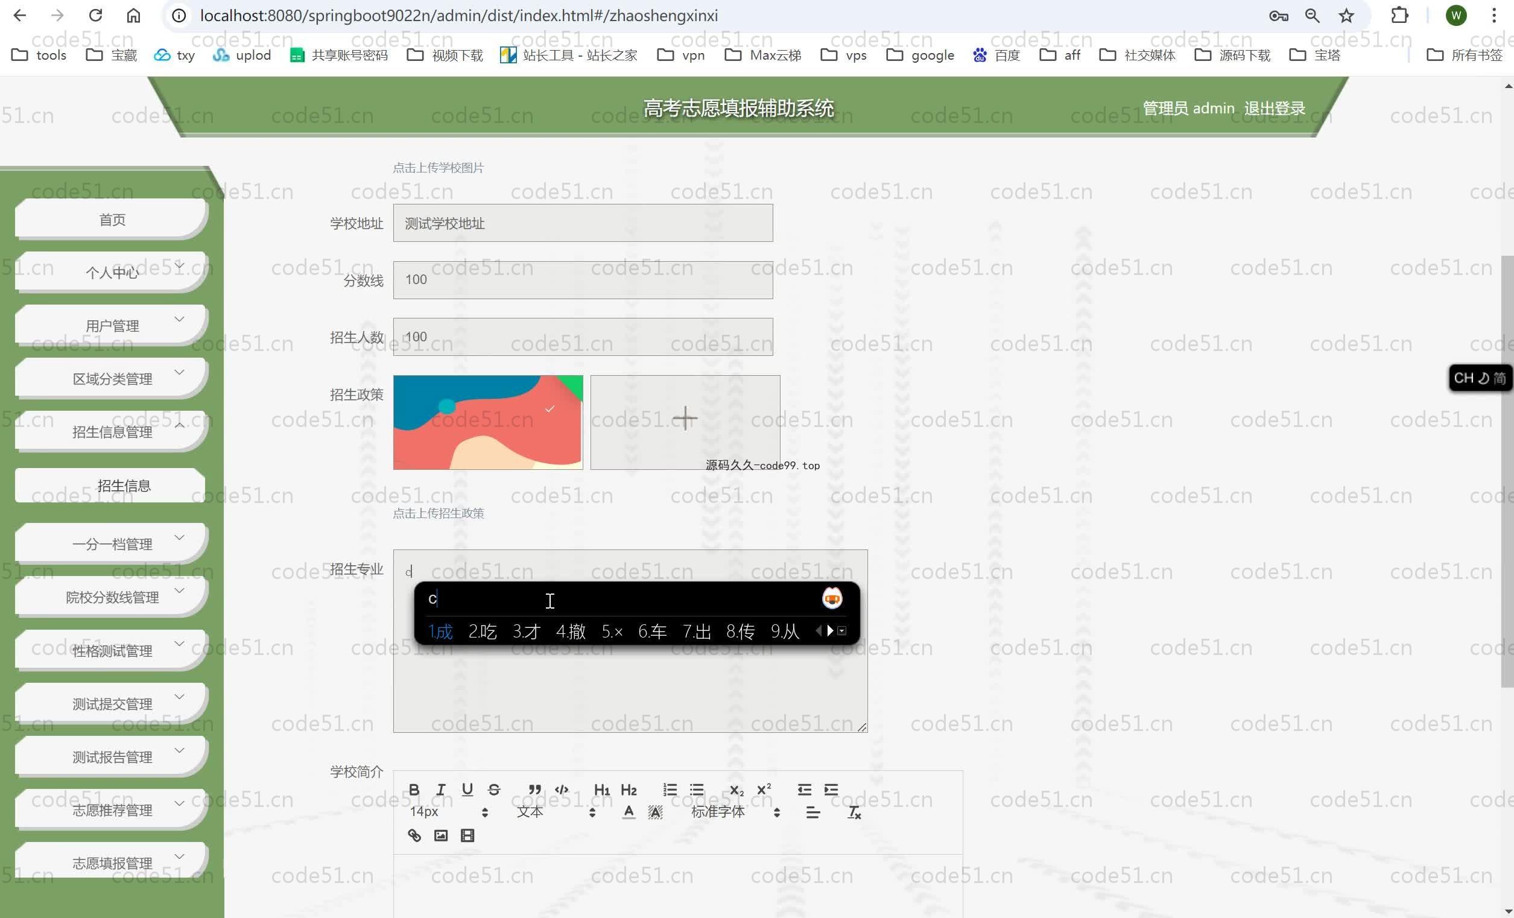Go to the 首页 menu item

(x=112, y=220)
